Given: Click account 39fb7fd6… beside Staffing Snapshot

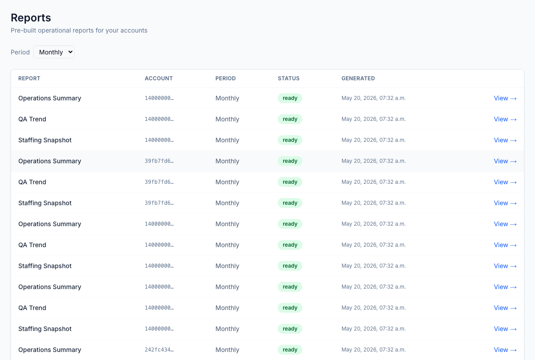Looking at the screenshot, I should pyautogui.click(x=159, y=203).
